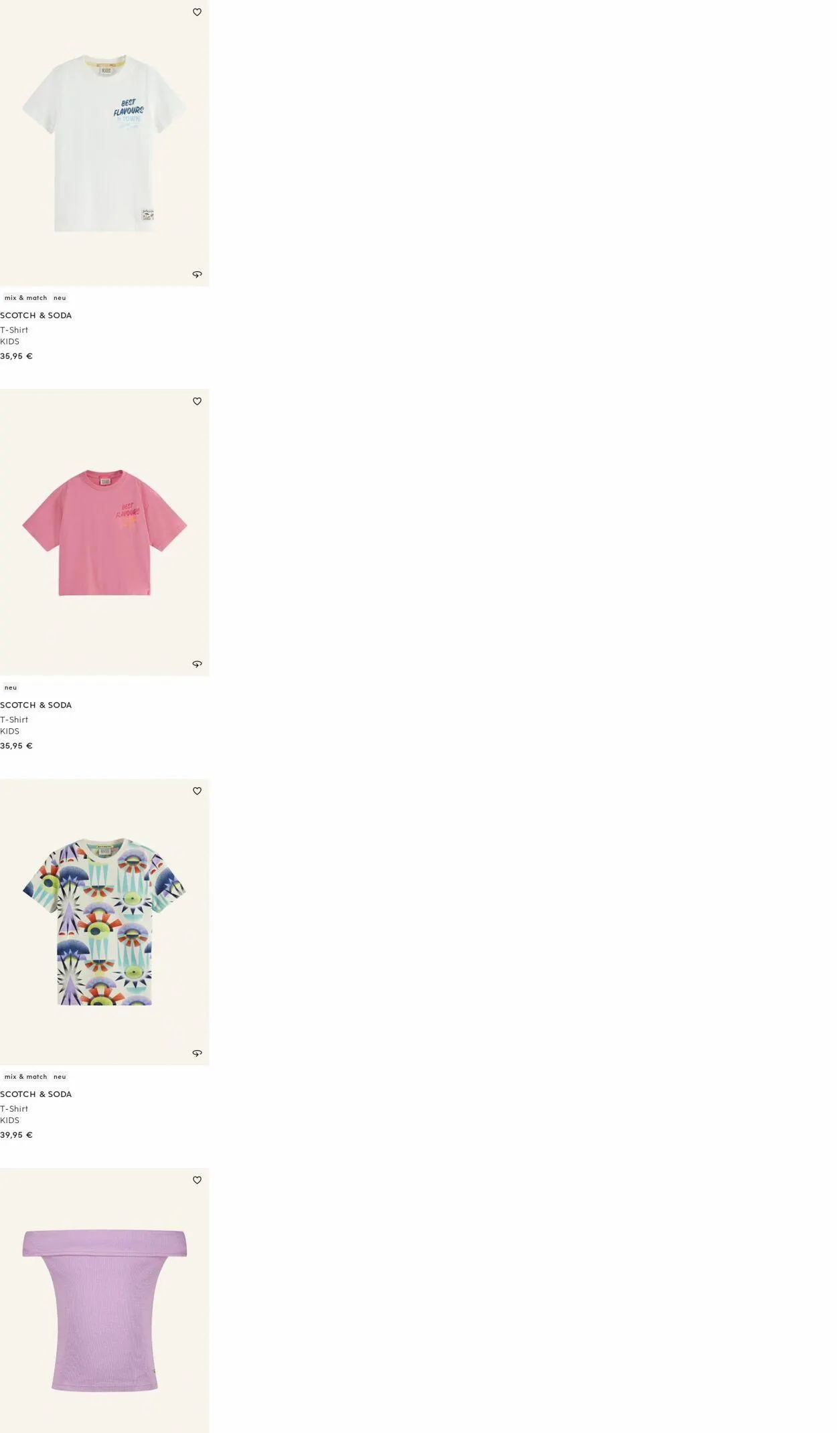The height and width of the screenshot is (1433, 837).
Task: Open KIDS label under patterned T-shirt
Action: [9, 1120]
